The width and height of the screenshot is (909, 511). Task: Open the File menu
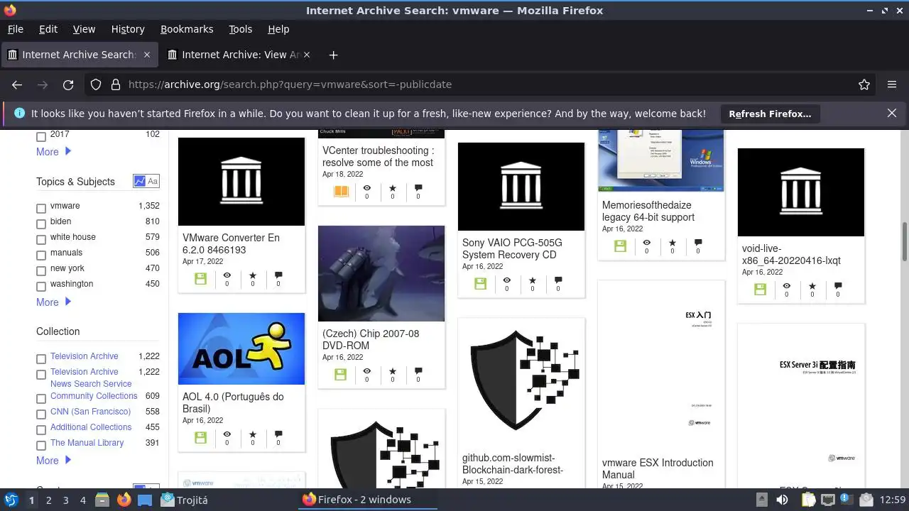pyautogui.click(x=15, y=29)
